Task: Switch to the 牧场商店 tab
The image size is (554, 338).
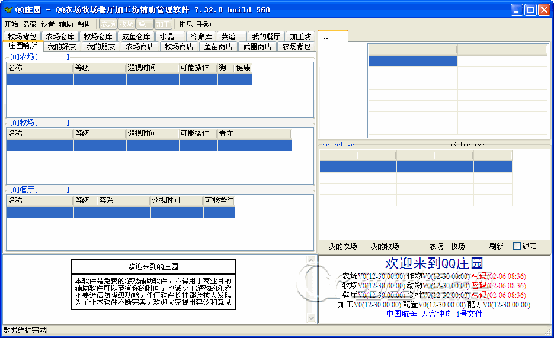Action: click(x=179, y=46)
